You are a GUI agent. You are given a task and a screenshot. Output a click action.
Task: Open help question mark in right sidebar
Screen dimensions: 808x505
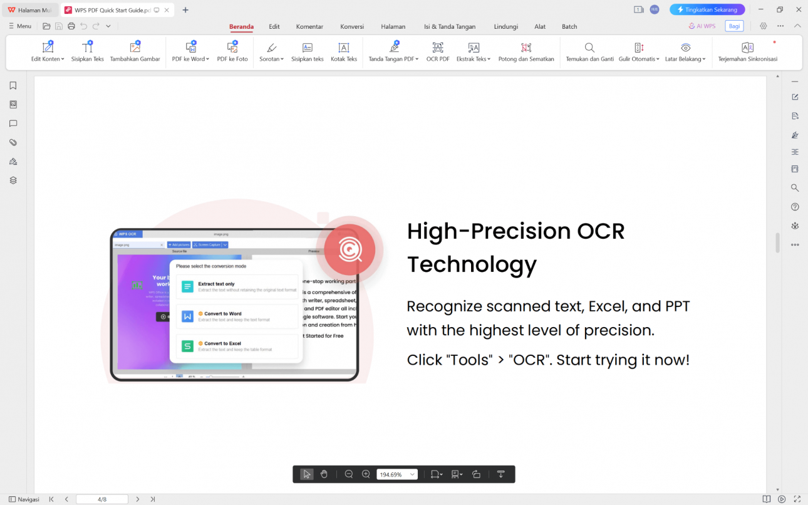(x=795, y=207)
